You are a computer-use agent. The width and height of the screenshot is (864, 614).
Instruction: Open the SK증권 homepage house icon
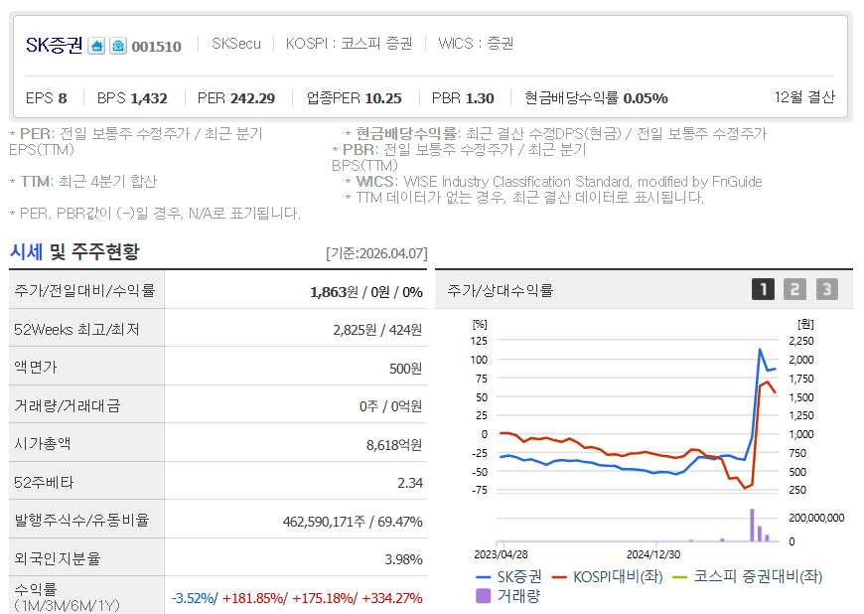[96, 46]
